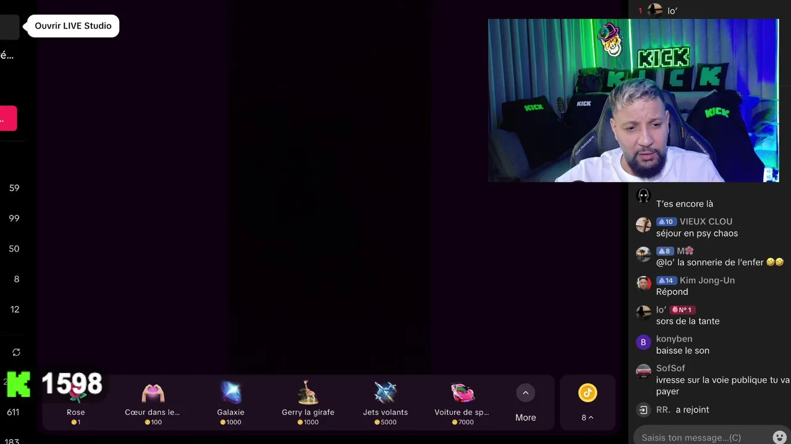
Task: Click the message 'sors de la tante'
Action: (688, 321)
